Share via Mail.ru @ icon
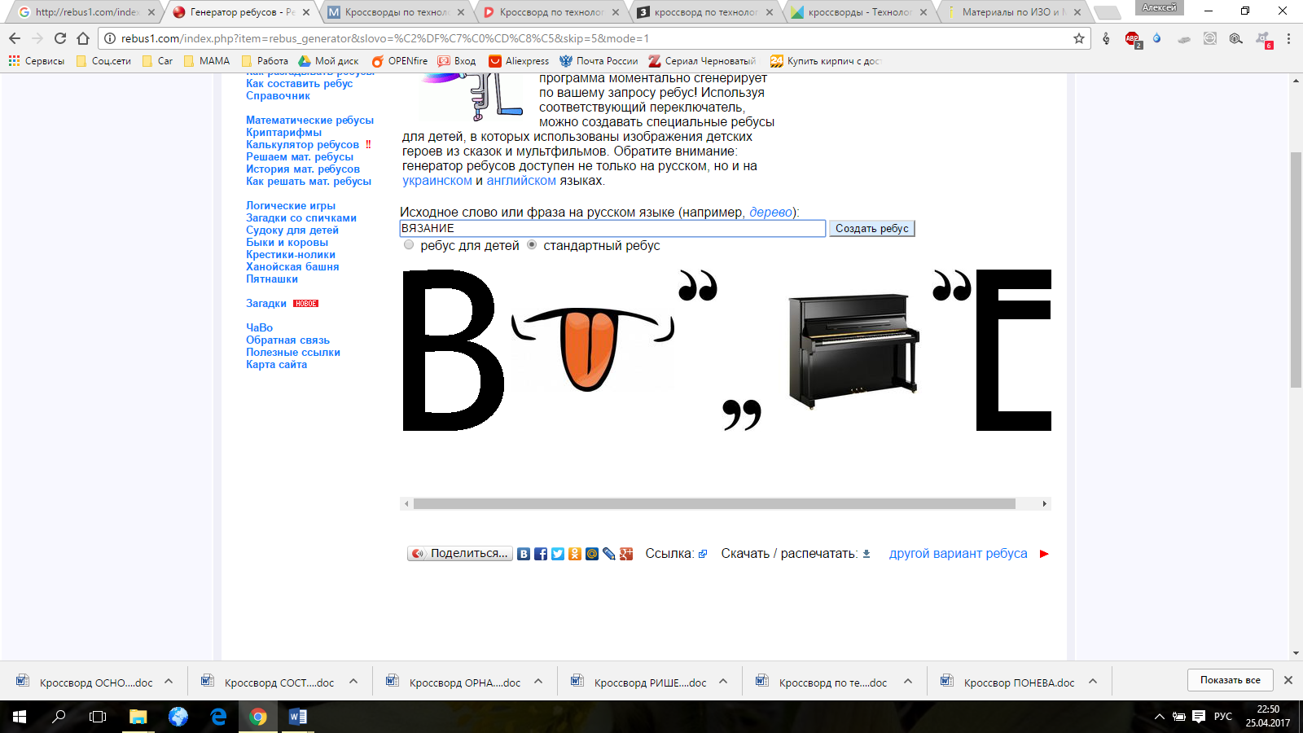 (592, 554)
